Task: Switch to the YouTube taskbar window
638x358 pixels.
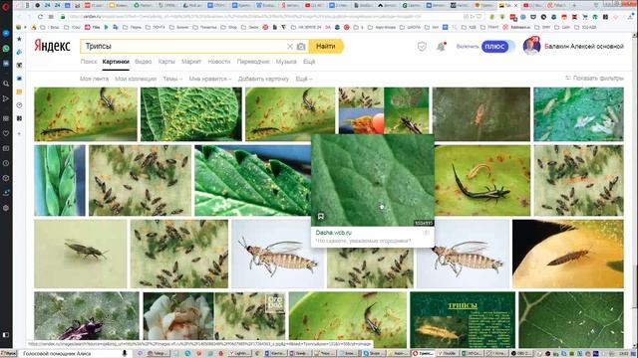Action: tap(449, 354)
